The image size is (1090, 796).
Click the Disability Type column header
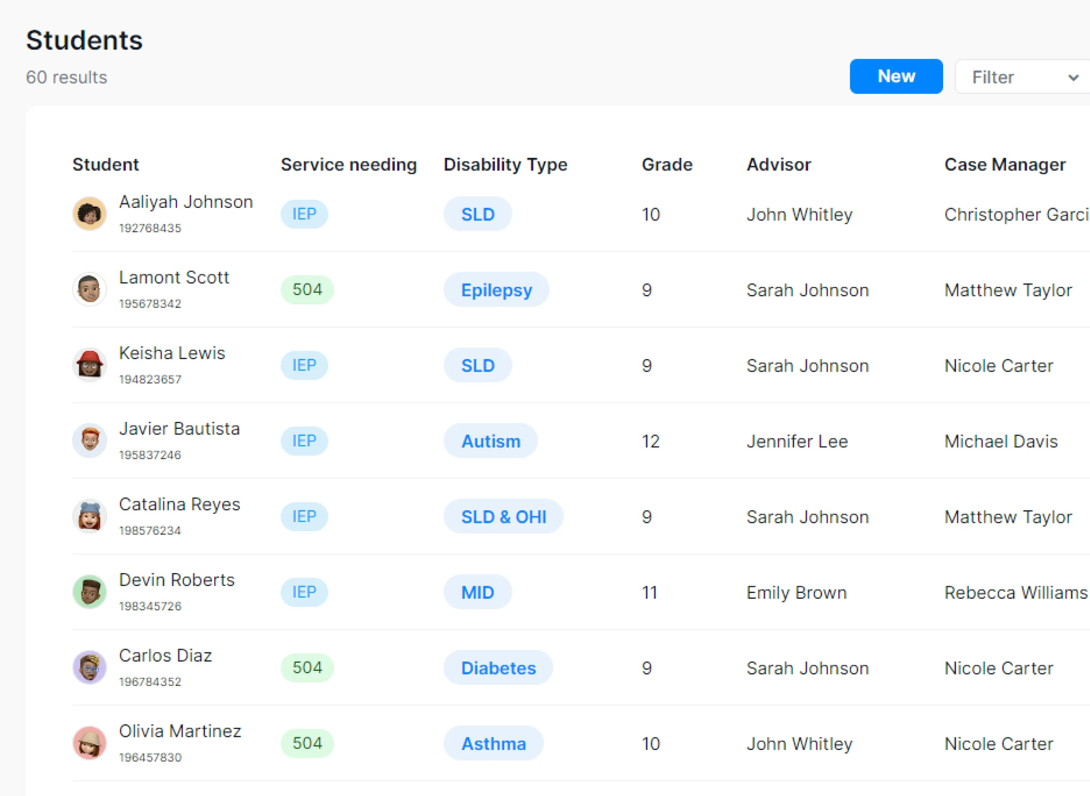pyautogui.click(x=505, y=165)
